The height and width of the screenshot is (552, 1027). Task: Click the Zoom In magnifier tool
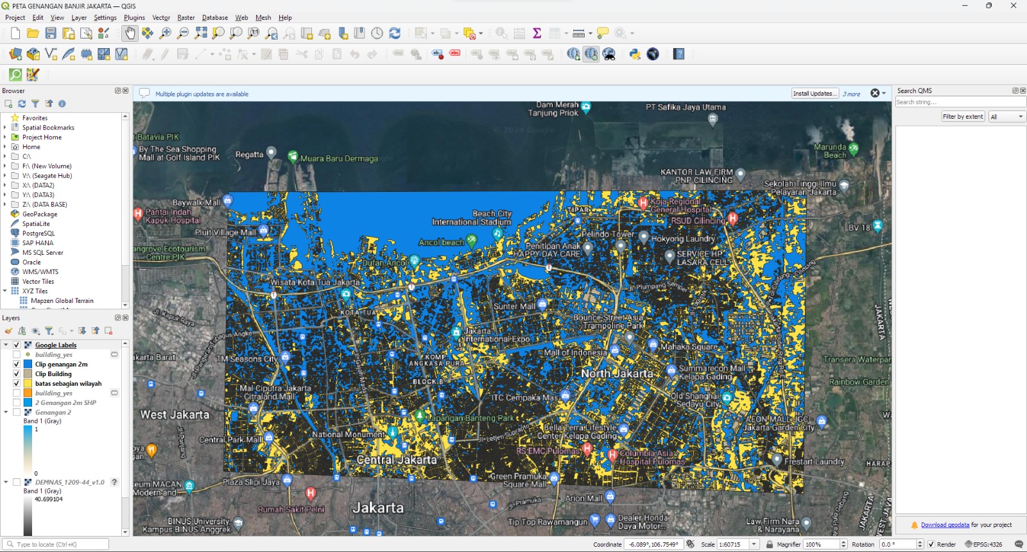[166, 33]
